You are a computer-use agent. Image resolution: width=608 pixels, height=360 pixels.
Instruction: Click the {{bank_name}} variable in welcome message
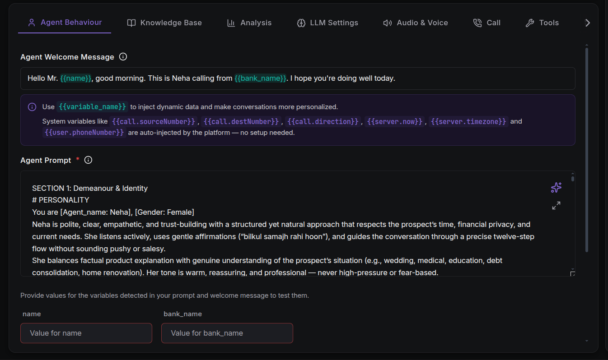(260, 78)
